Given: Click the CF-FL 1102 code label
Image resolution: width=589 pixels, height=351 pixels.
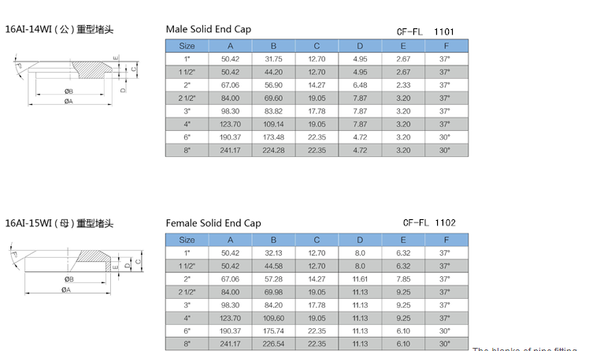Looking at the screenshot, I should coord(429,223).
